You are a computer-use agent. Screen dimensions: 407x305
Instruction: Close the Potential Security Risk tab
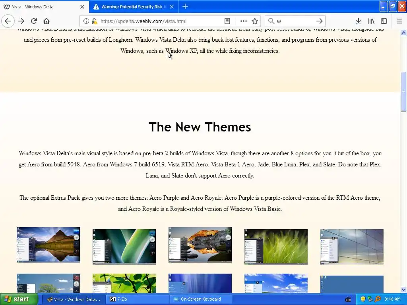tap(172, 7)
